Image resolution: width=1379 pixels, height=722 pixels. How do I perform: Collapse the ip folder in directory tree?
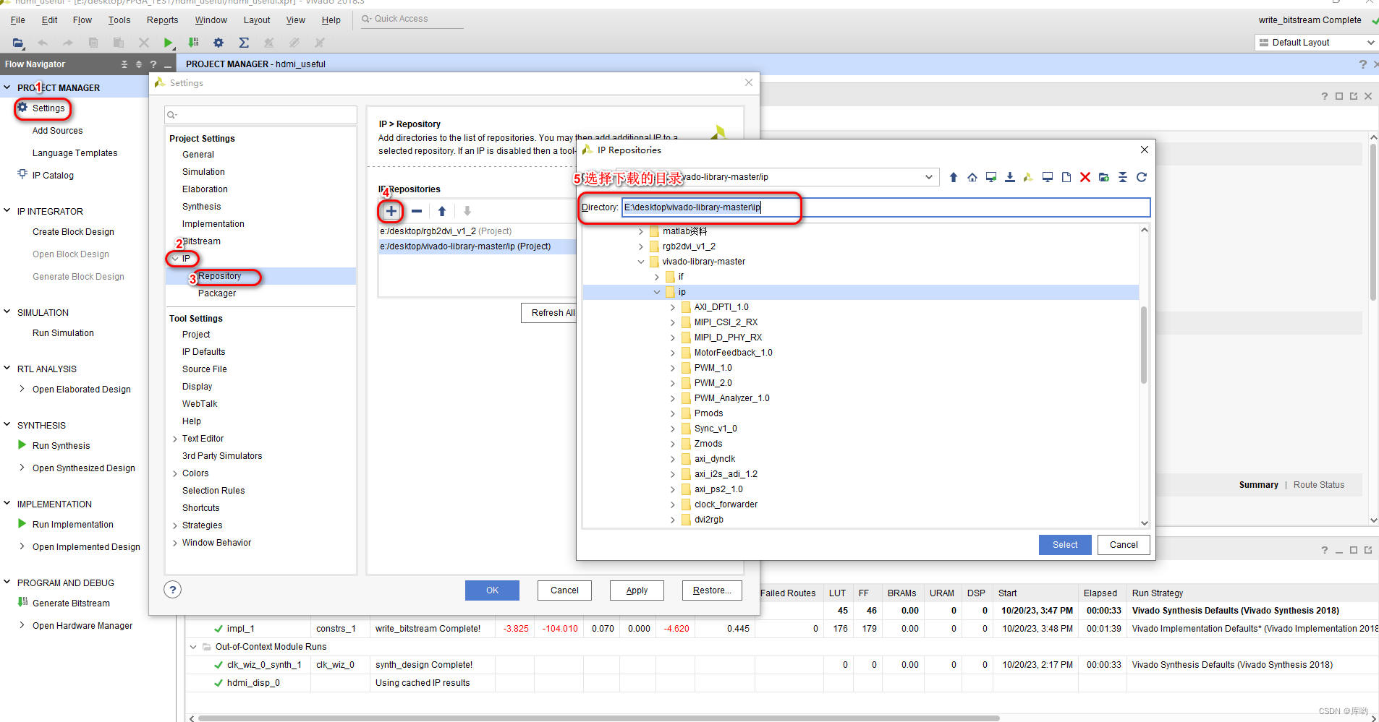657,292
